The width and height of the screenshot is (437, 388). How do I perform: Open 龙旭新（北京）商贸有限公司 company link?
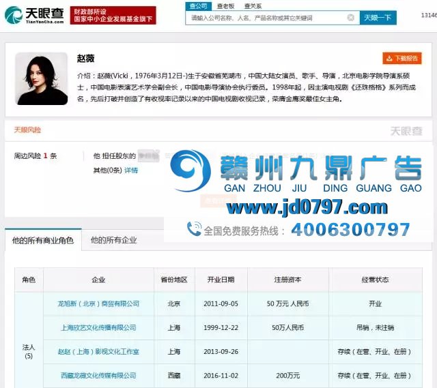[98, 303]
